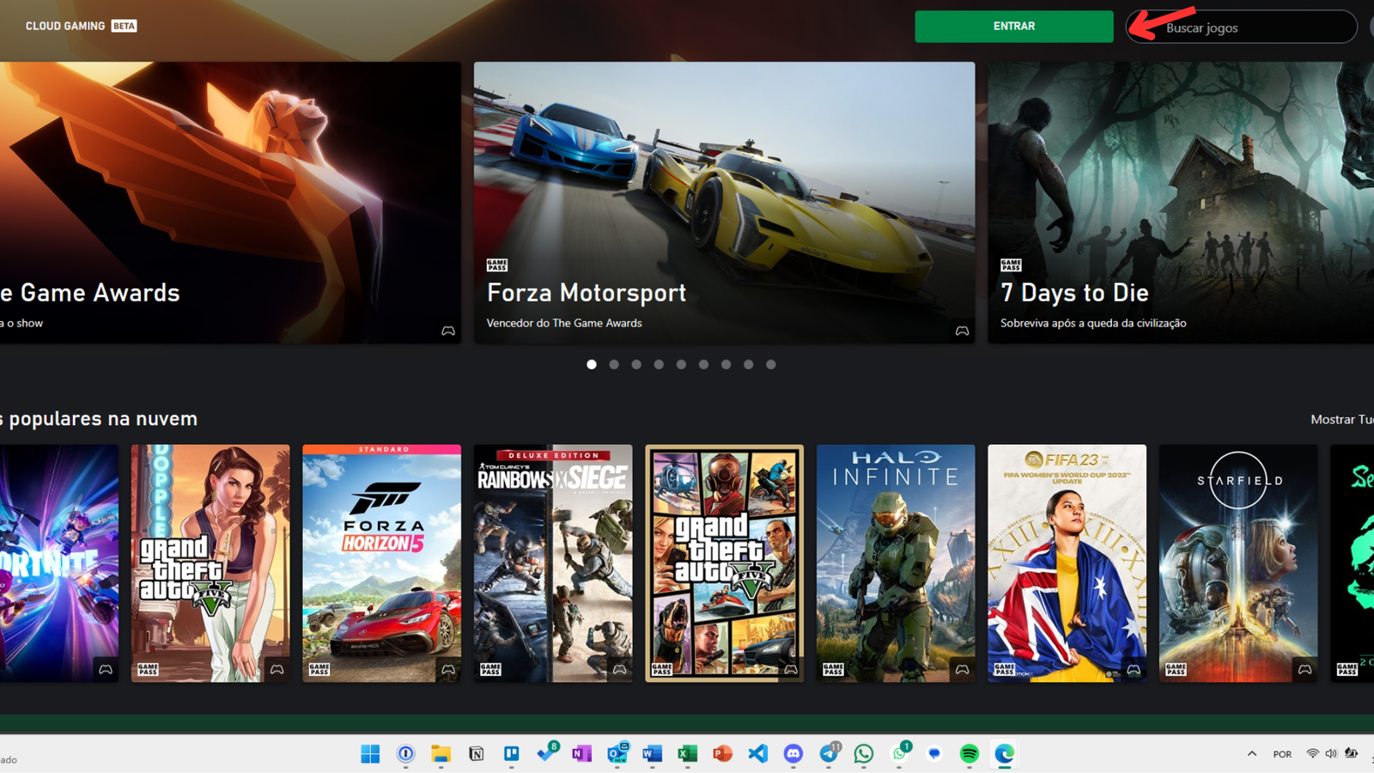1374x773 pixels.
Task: Select the eighth carousel page dot
Action: point(748,364)
